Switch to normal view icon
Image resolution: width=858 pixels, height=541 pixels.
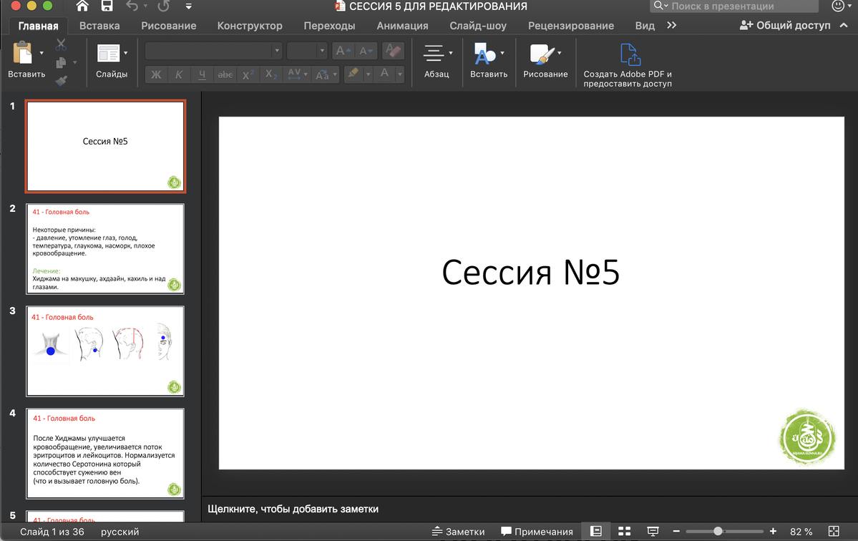(x=596, y=531)
